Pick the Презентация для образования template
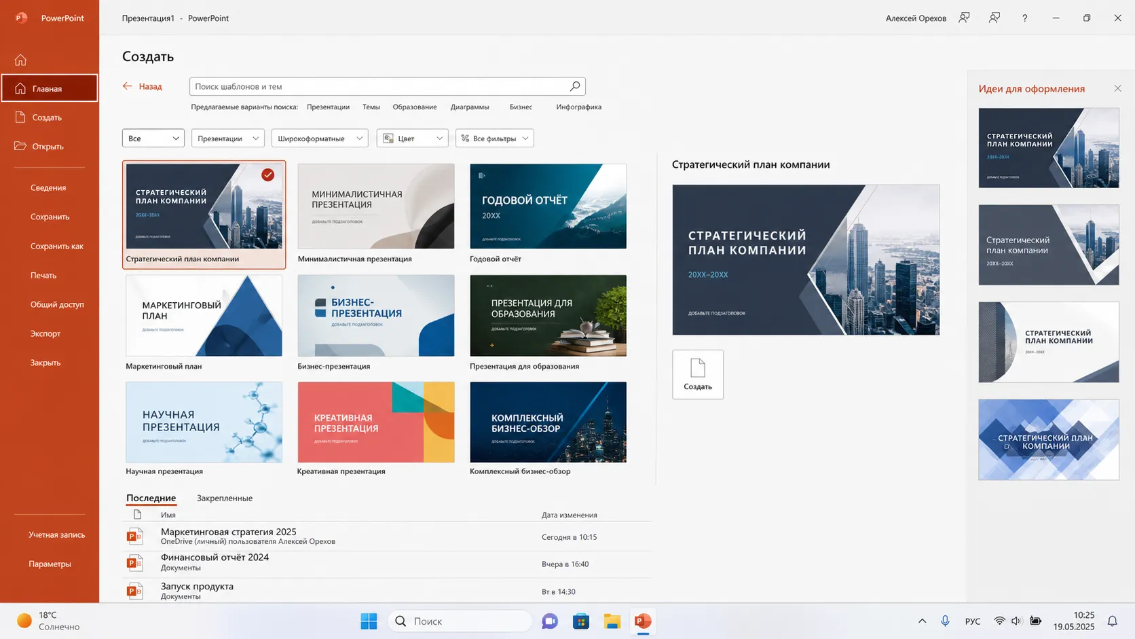 click(548, 315)
